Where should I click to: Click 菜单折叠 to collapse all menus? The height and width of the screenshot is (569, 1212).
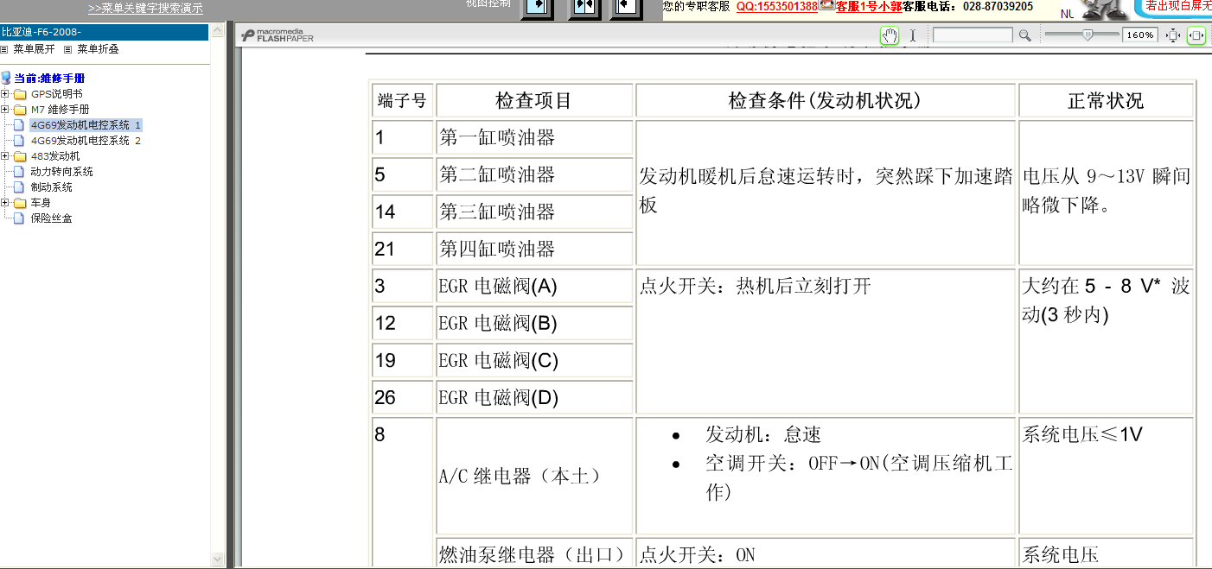coord(98,49)
